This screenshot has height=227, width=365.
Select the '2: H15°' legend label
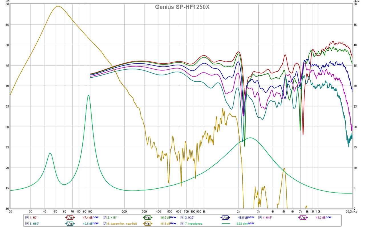(x=112, y=218)
